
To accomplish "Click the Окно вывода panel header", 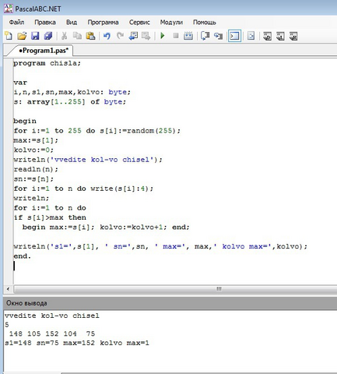I will 170,303.
